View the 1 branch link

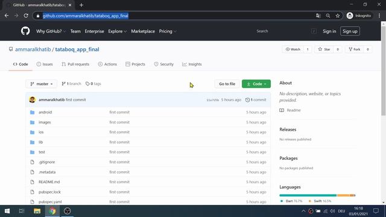[71, 84]
